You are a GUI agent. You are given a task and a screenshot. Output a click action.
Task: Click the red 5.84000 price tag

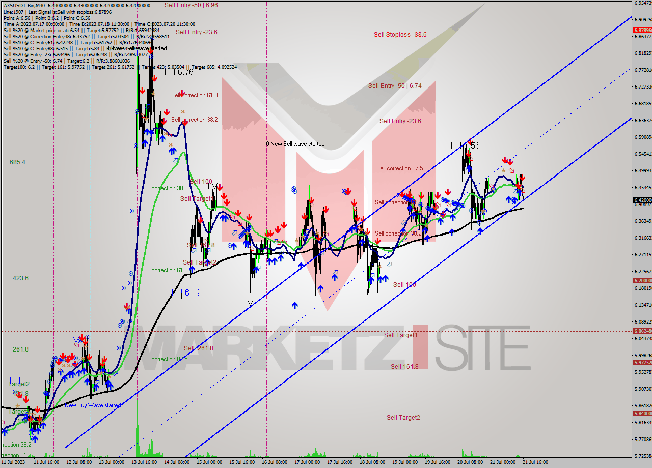pyautogui.click(x=642, y=414)
